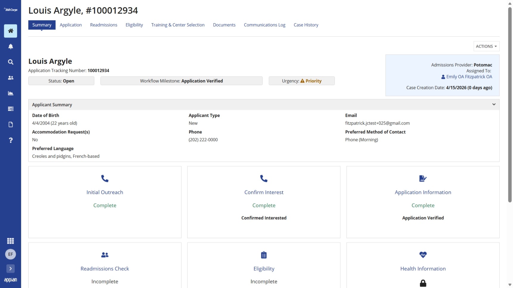Click the Status: Open badge
Image resolution: width=513 pixels, height=288 pixels.
(61, 81)
